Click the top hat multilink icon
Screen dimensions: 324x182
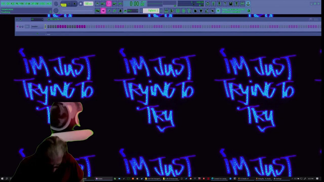click(120, 11)
